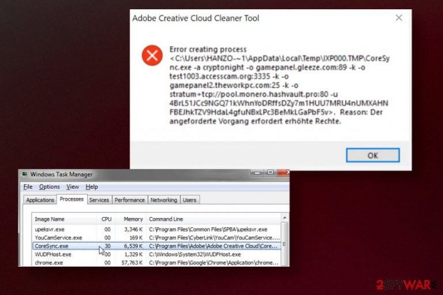
Task: Open the Help menu
Action: [92, 186]
